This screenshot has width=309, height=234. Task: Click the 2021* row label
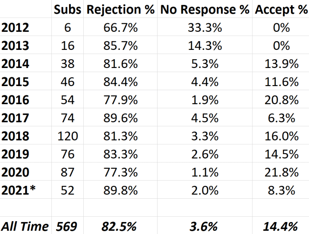tap(18, 189)
